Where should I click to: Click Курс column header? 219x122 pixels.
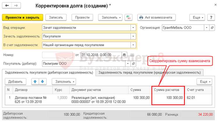click(x=61, y=90)
